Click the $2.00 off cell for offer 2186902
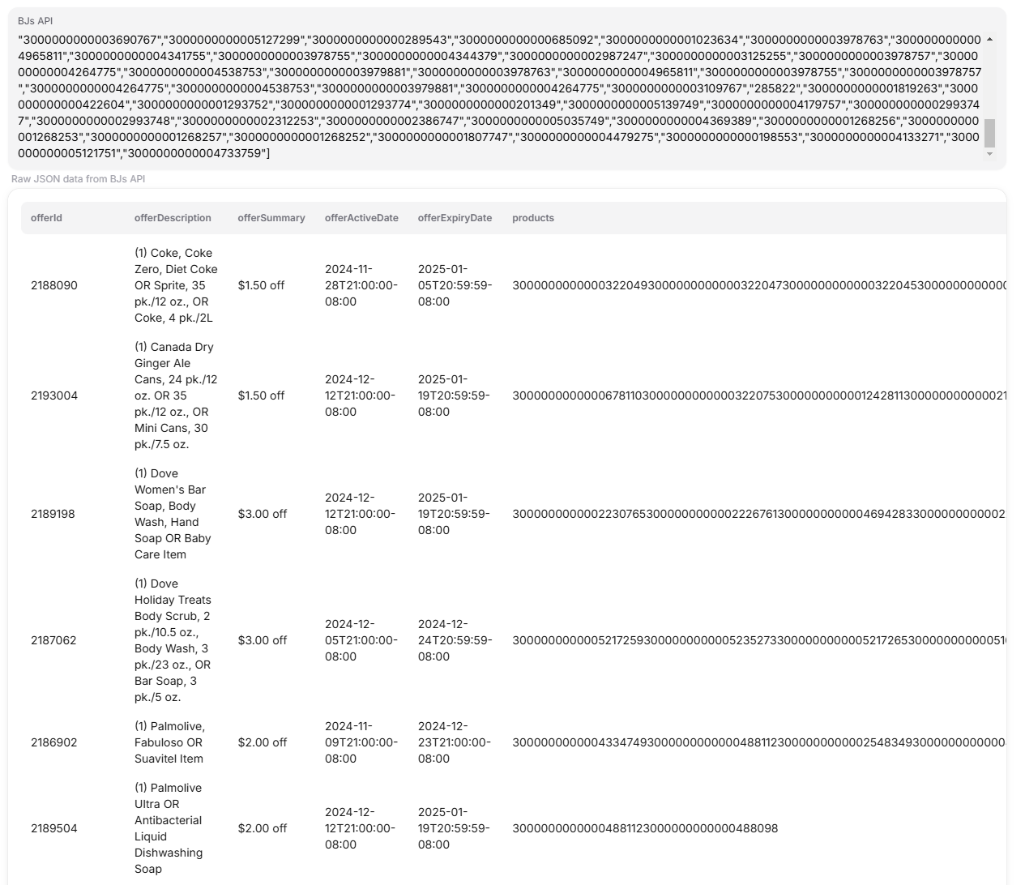This screenshot has height=885, width=1025. point(262,742)
